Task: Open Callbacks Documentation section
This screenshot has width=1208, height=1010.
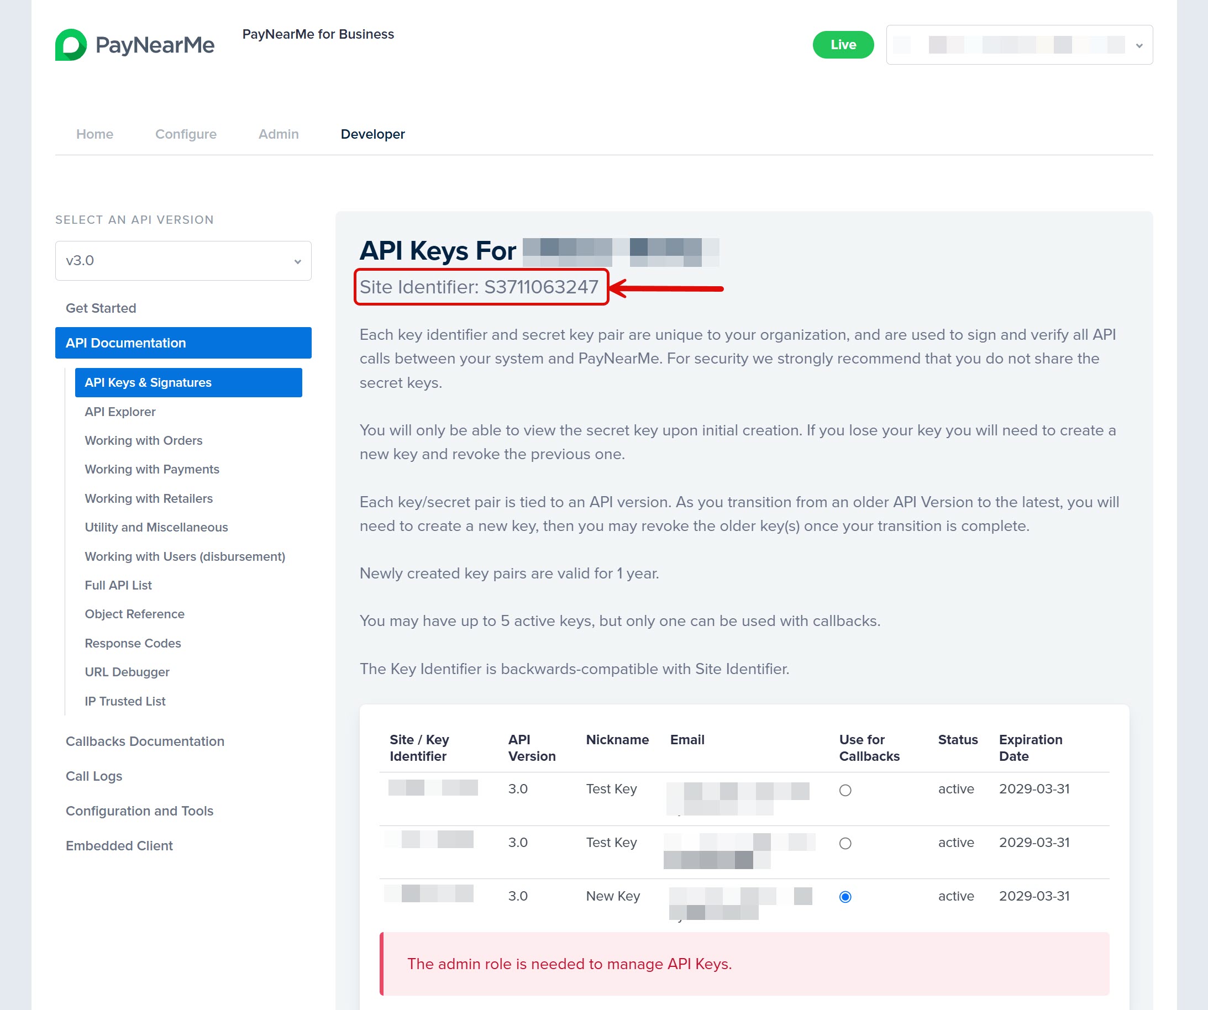Action: point(144,741)
